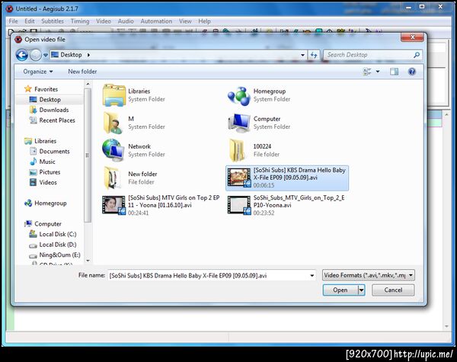Click the navigation pane scrollbar thumb
This screenshot has height=362, width=457.
point(88,155)
